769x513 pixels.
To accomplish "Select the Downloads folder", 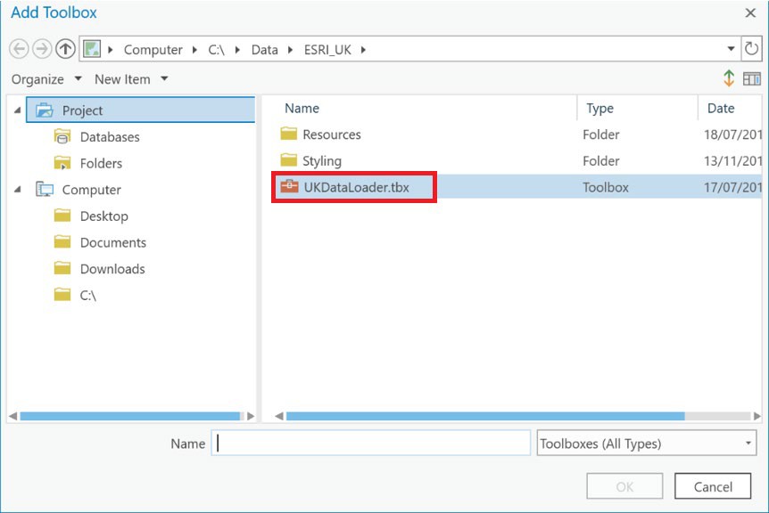I will (x=113, y=268).
